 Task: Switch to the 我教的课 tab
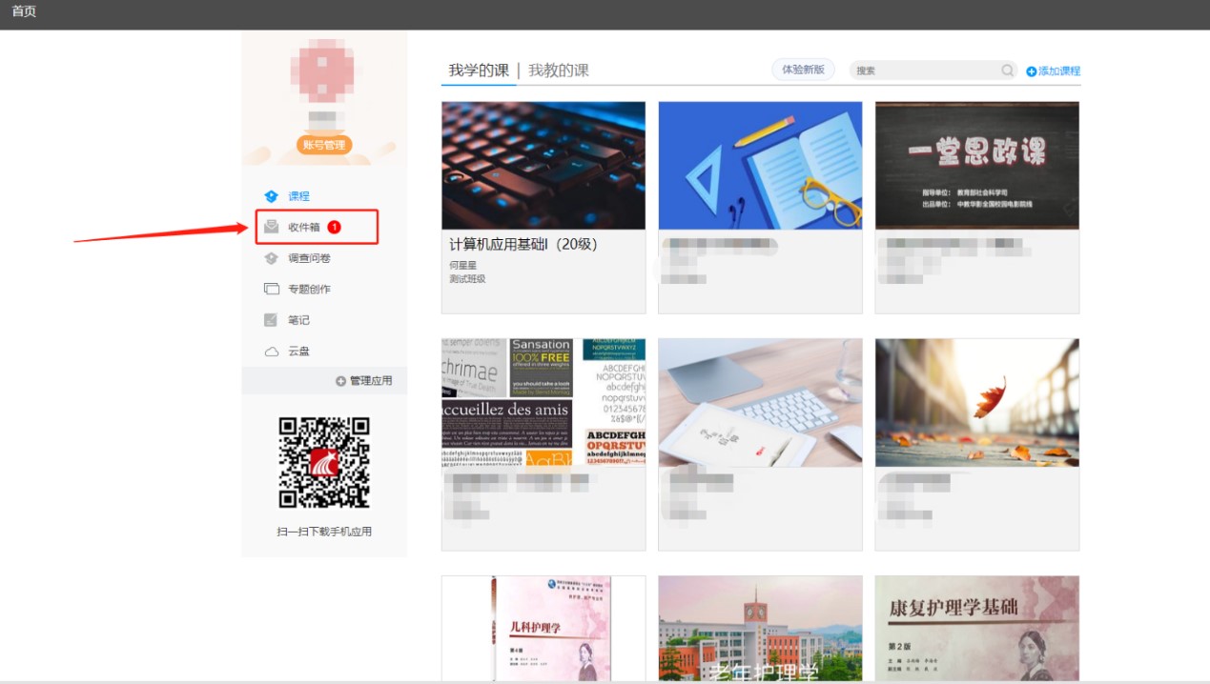559,70
